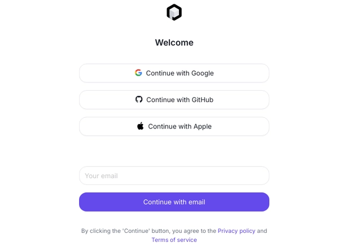The width and height of the screenshot is (349, 247).
Task: Open the Privacy policy link
Action: pos(237,231)
